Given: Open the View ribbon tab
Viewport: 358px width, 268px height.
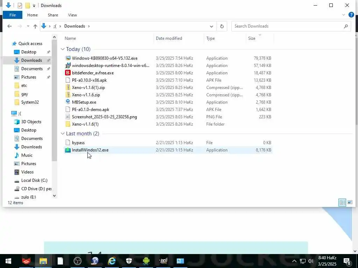Looking at the screenshot, I should click(72, 15).
